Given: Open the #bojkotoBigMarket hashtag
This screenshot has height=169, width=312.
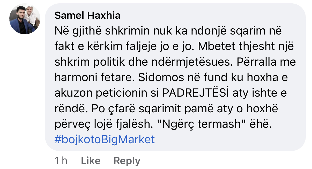Looking at the screenshot, I should [105, 139].
